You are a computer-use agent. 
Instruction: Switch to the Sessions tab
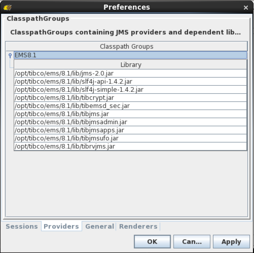pyautogui.click(x=22, y=226)
